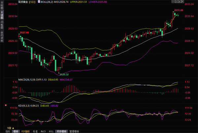Click the 另存模板 button
This screenshot has height=133, width=198.
pos(62,131)
